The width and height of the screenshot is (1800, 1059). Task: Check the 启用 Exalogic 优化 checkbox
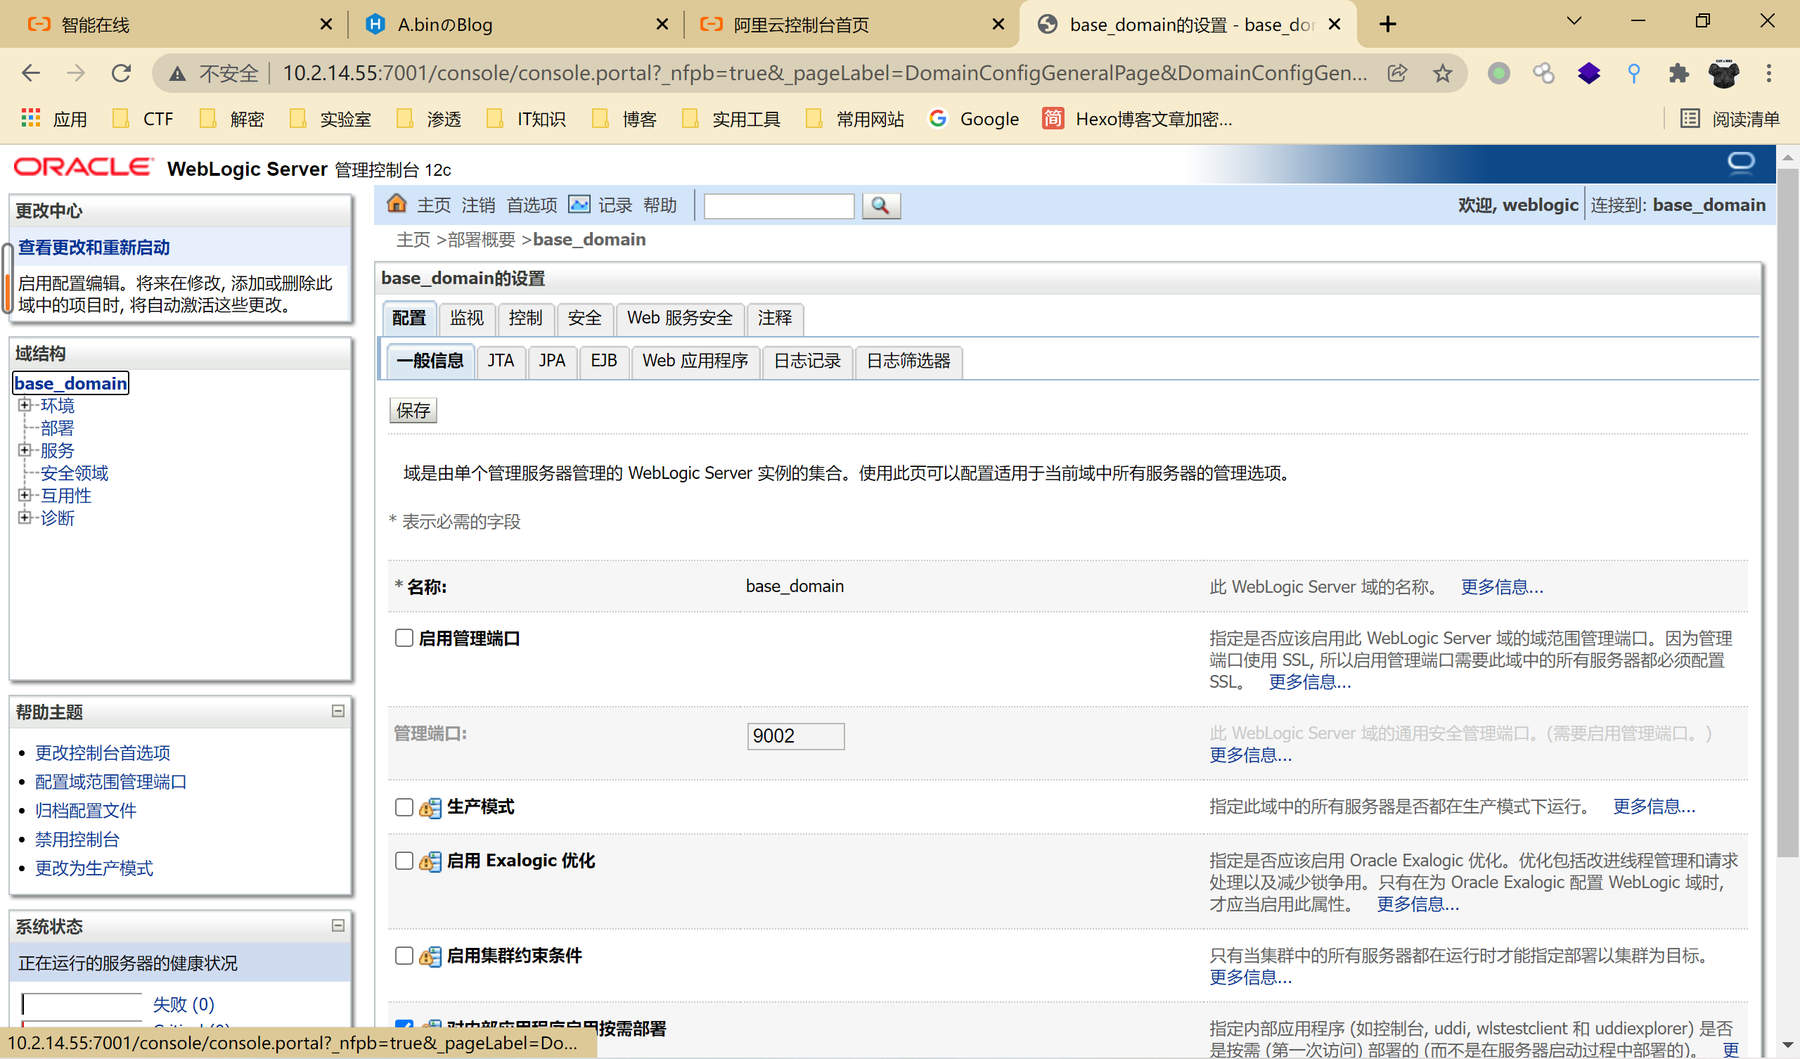pyautogui.click(x=404, y=860)
